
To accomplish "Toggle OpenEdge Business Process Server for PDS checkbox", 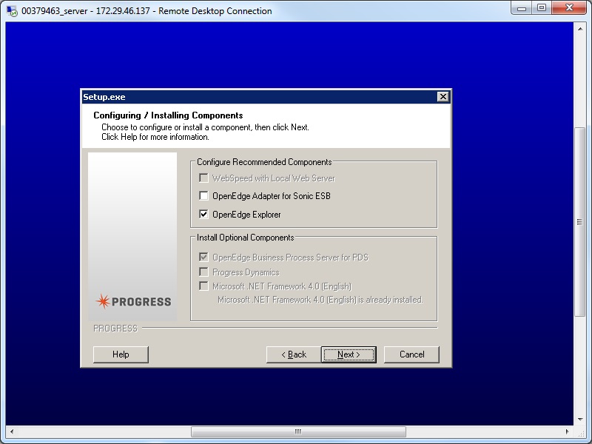I will [x=203, y=257].
